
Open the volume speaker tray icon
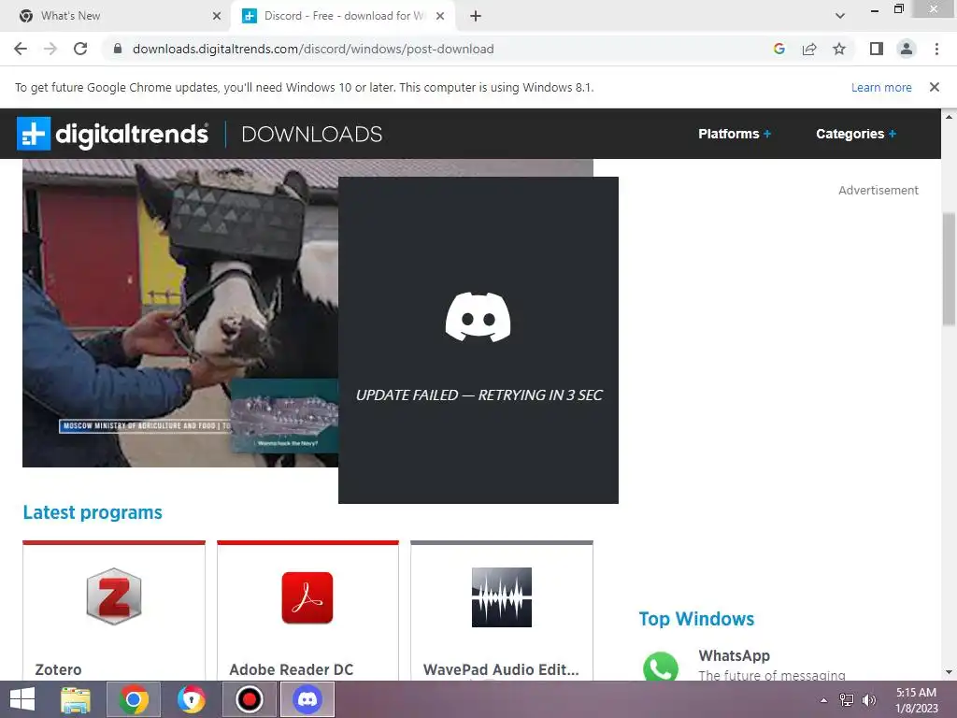tap(869, 700)
